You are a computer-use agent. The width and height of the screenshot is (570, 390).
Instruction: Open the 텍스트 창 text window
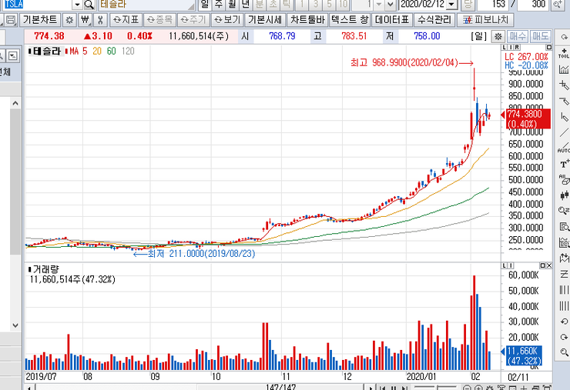pyautogui.click(x=350, y=20)
